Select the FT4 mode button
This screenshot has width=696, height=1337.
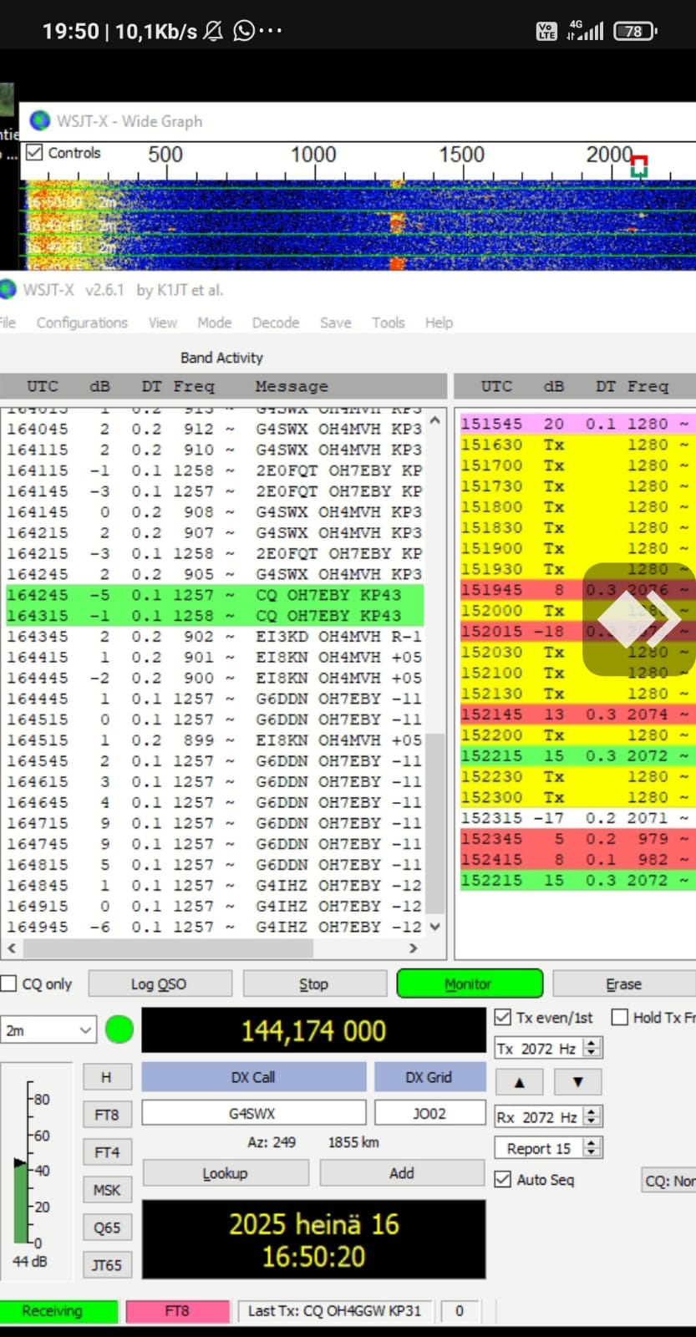(107, 1152)
